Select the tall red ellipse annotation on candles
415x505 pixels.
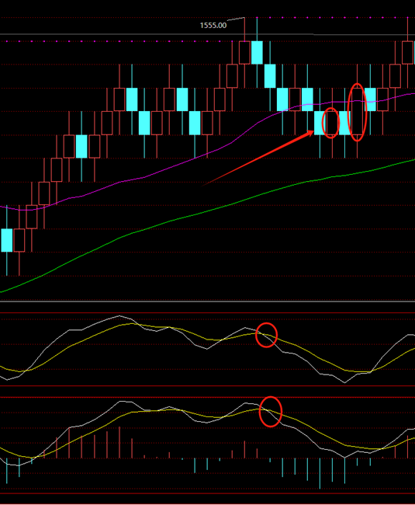pos(358,112)
